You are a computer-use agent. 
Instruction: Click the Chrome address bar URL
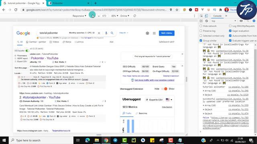click(96, 10)
